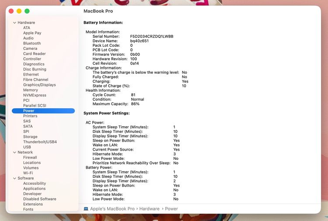Click State of Charge (%) label
The image size is (328, 221).
click(x=111, y=86)
